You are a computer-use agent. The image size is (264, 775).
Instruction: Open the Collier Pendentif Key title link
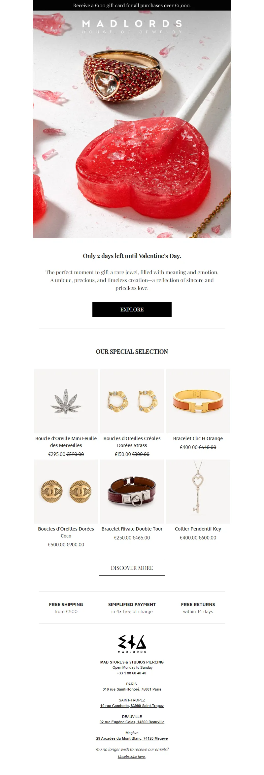point(198,529)
